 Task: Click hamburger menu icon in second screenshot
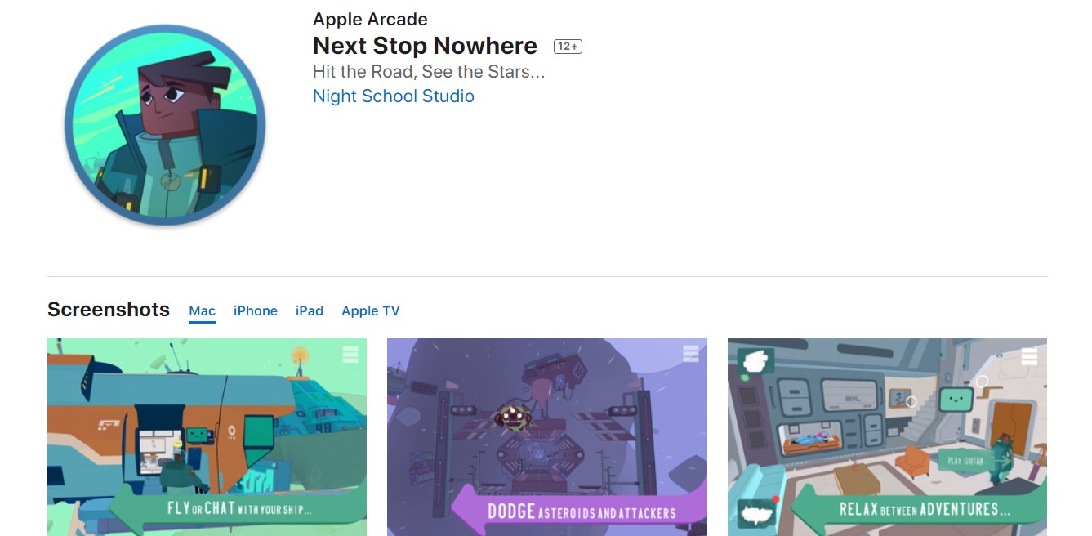(691, 353)
